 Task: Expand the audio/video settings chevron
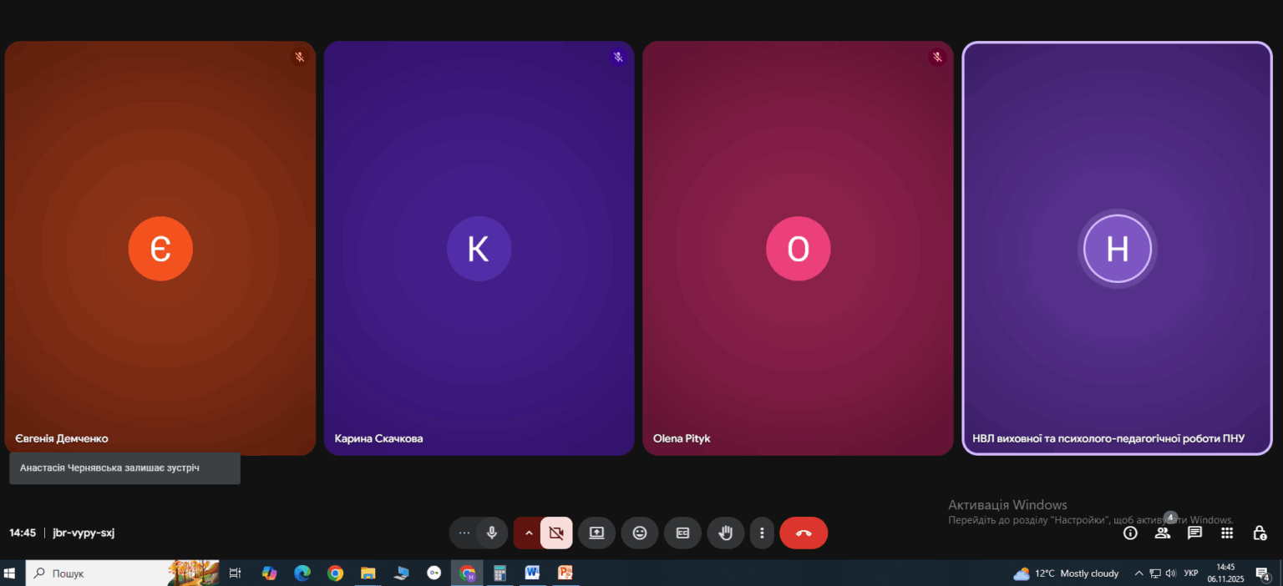tap(528, 533)
